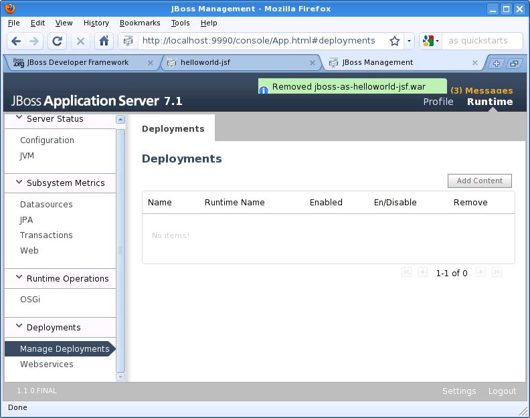530x418 pixels.
Task: Open the File menu
Action: tap(14, 23)
